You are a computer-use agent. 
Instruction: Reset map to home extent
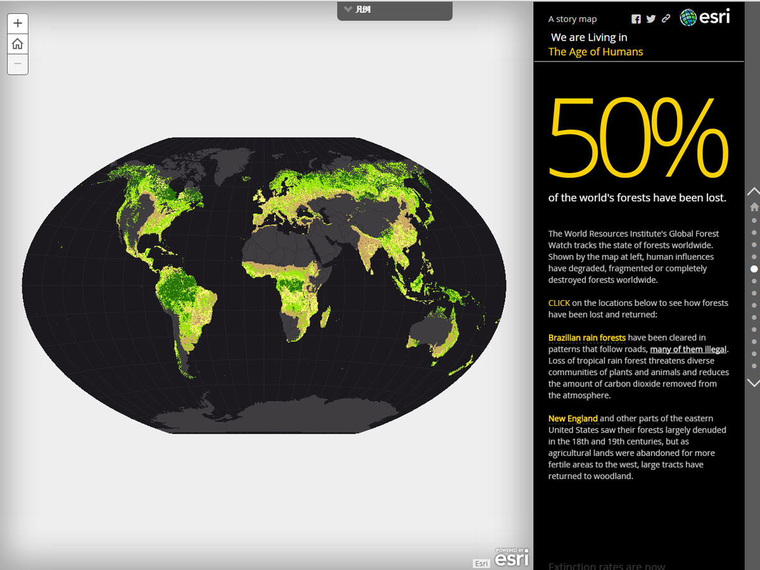[18, 44]
